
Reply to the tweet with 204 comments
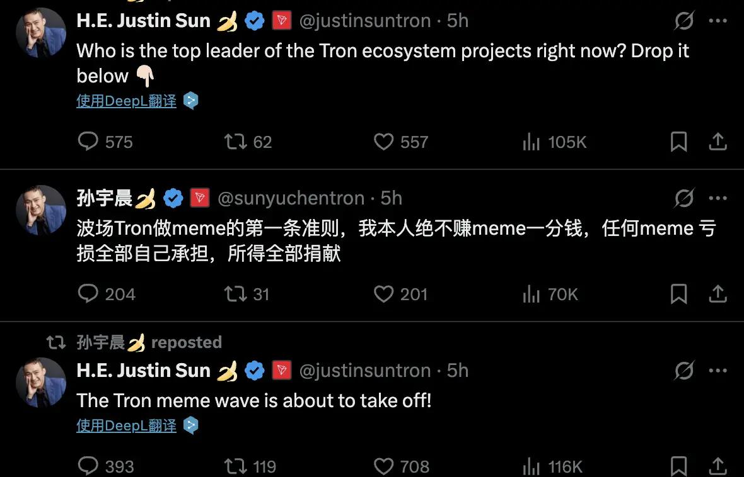(x=88, y=294)
